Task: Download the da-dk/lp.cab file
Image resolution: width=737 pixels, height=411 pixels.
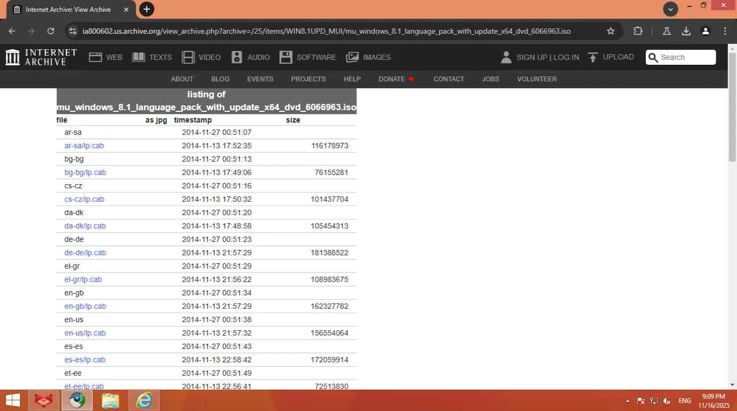Action: point(85,226)
